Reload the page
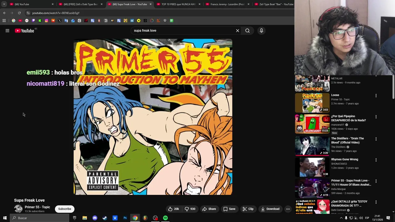Screen dimensions: 395x222 point(19,13)
